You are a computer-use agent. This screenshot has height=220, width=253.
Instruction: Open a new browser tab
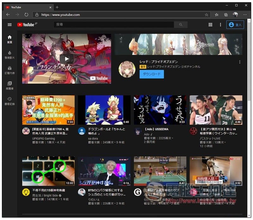tap(57, 7)
